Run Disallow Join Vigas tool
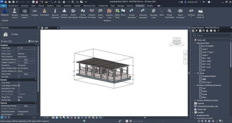This screenshot has height=123, width=232. click(x=92, y=13)
